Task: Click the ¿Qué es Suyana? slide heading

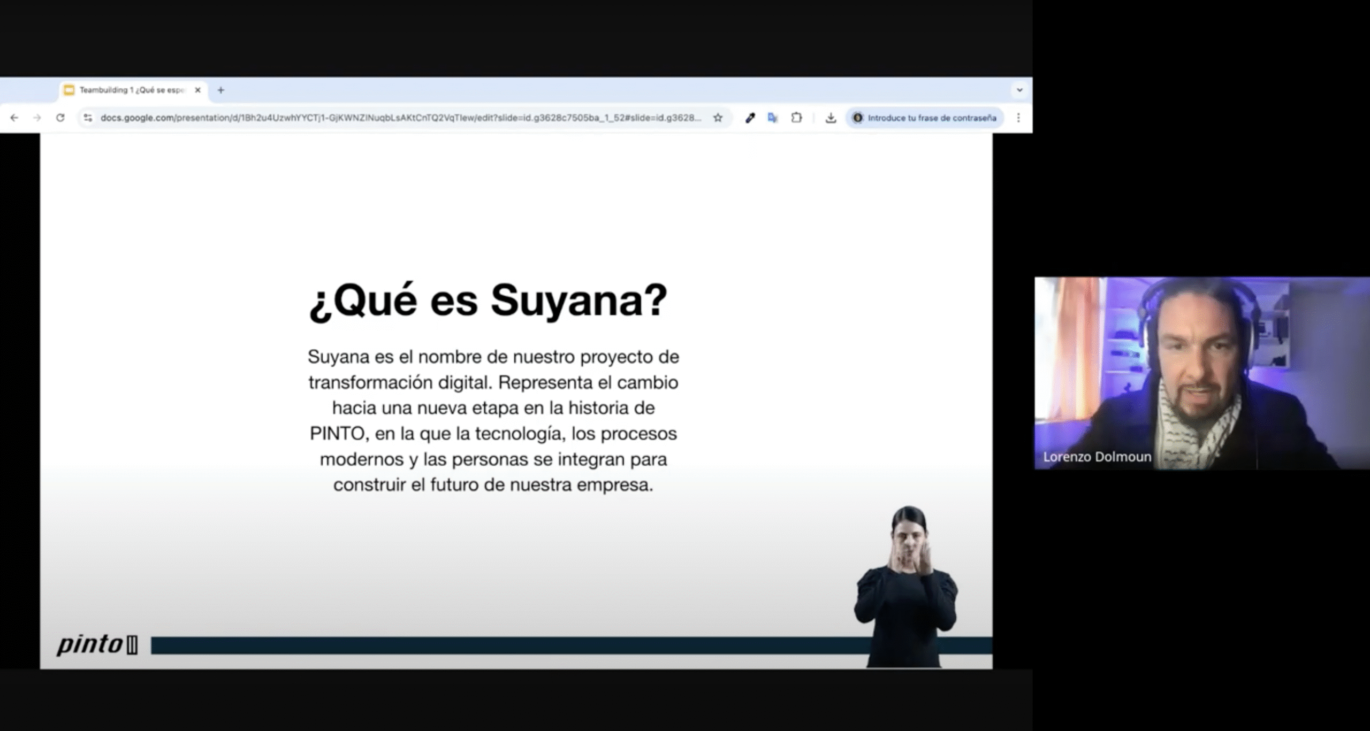Action: point(488,301)
